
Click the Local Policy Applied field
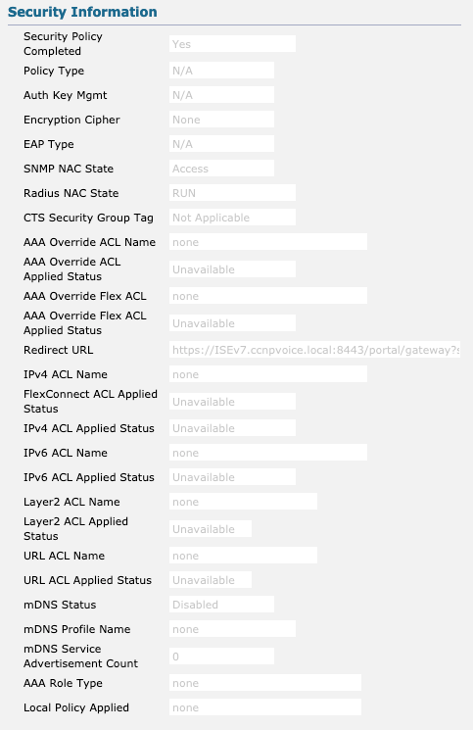click(265, 707)
